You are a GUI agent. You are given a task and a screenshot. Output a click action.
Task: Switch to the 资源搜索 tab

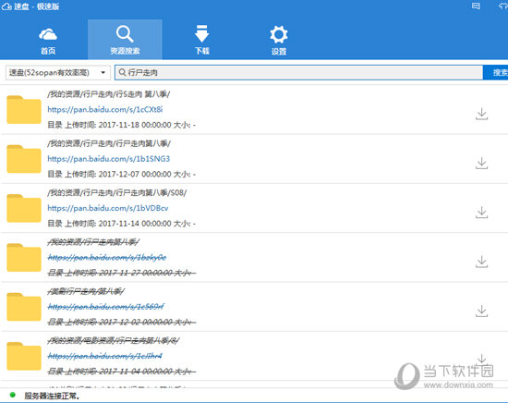(125, 40)
